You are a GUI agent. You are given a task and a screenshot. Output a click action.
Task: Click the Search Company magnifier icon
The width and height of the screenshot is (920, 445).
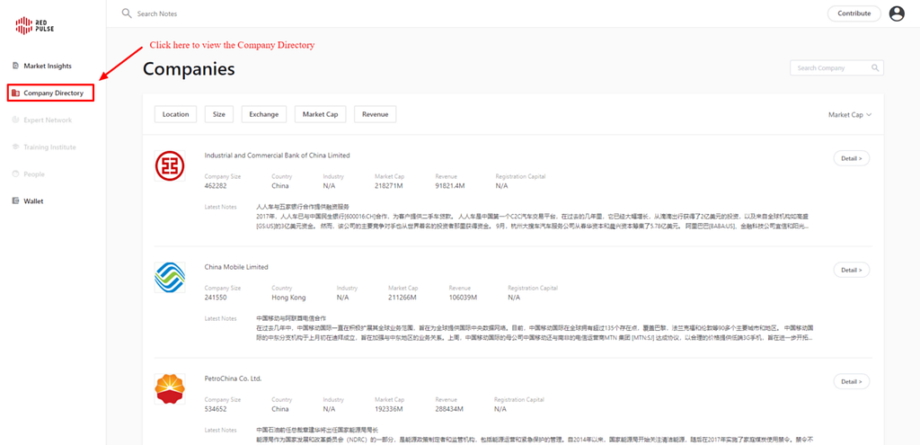point(875,68)
